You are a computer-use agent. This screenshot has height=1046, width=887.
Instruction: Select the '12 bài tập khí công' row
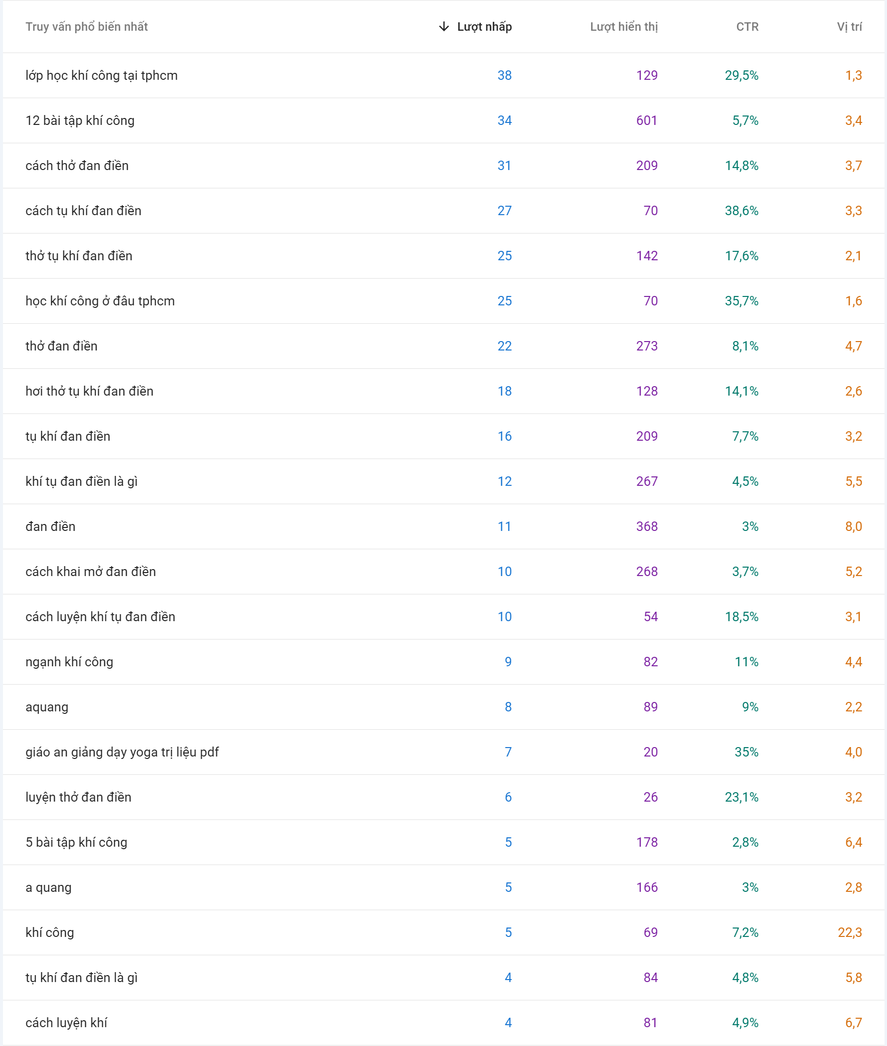80,120
